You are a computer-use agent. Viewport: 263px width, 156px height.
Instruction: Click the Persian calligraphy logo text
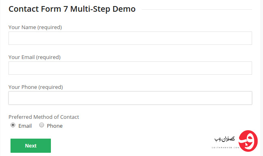coord(225,139)
